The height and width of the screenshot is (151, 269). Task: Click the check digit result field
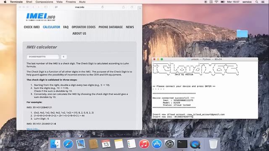(x=63, y=57)
